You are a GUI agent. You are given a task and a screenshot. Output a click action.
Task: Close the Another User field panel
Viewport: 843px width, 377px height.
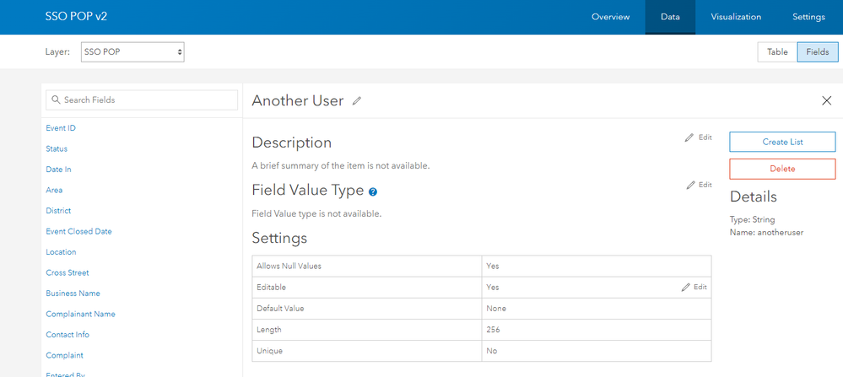pyautogui.click(x=826, y=100)
